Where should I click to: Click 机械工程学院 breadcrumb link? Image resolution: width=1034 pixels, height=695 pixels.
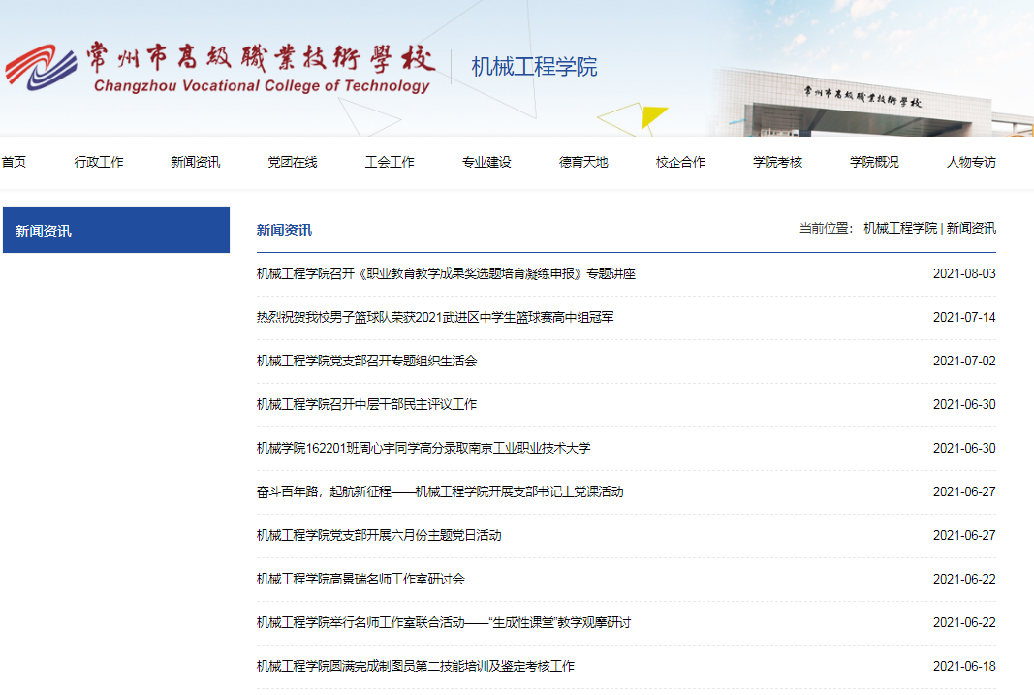tap(900, 229)
